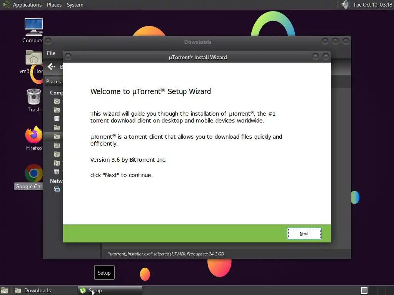
Task: Click the clock showing Tue Oct 10, 03:18
Action: (372, 5)
